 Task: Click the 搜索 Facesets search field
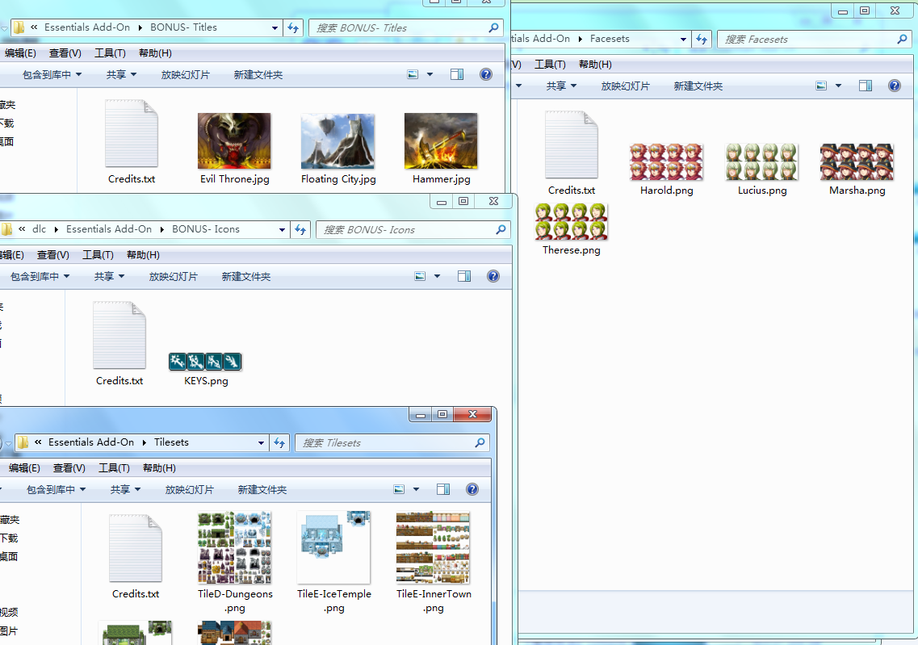tap(815, 40)
